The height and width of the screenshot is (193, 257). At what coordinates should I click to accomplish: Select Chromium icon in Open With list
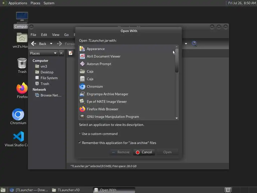tap(82, 86)
